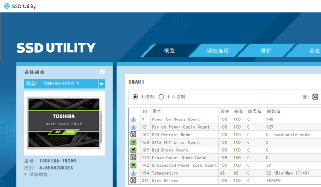
Task: Select the Host Writes row
Action: (183, 181)
